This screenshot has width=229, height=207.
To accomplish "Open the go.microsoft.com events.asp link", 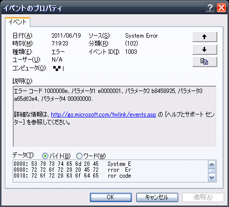I will click(x=104, y=115).
